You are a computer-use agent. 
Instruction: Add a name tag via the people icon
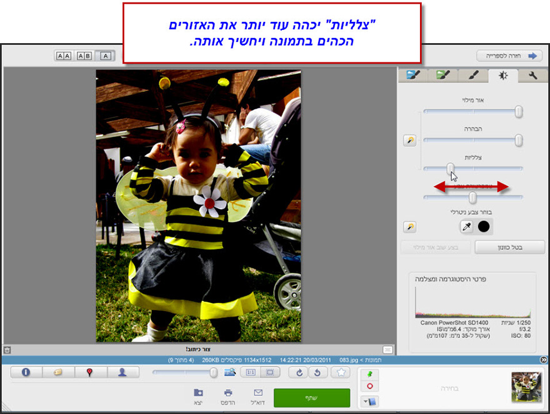(x=123, y=372)
